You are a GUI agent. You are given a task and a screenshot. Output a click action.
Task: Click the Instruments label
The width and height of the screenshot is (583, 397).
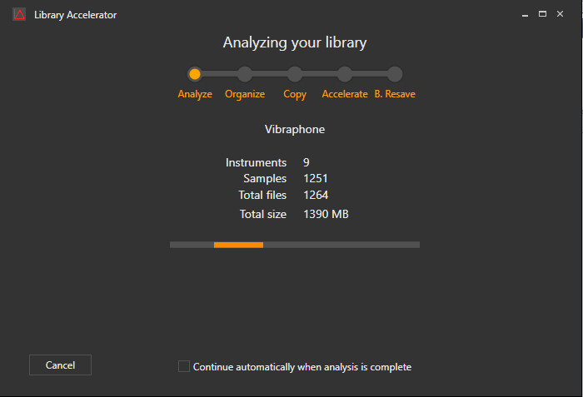pyautogui.click(x=257, y=162)
